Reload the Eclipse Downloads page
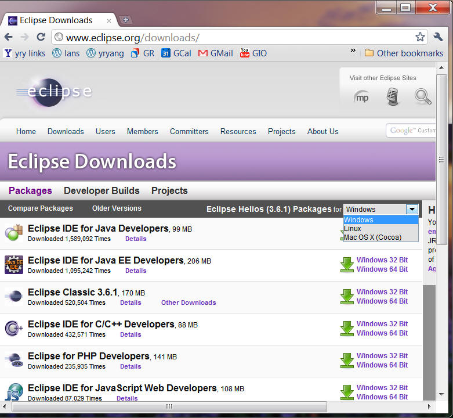Image resolution: width=453 pixels, height=418 pixels. (x=41, y=37)
